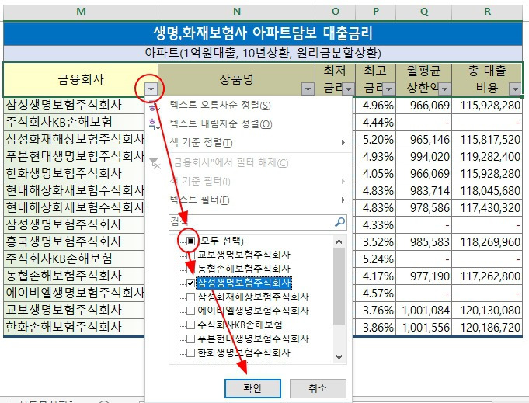Click cell 흥국생명보험주식회사
Screen dimensions: 529x403
click(x=75, y=241)
